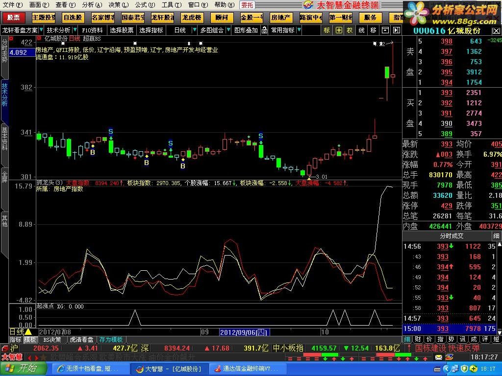Click the 4.092 price label on the axis
Image resolution: width=502 pixels, height=376 pixels.
[x=23, y=52]
